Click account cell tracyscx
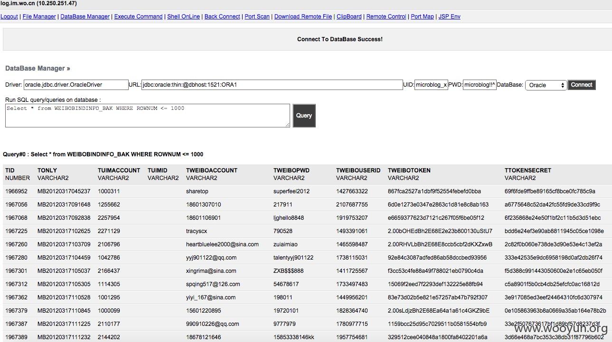Viewport: 612px width, 342px height. (x=197, y=231)
